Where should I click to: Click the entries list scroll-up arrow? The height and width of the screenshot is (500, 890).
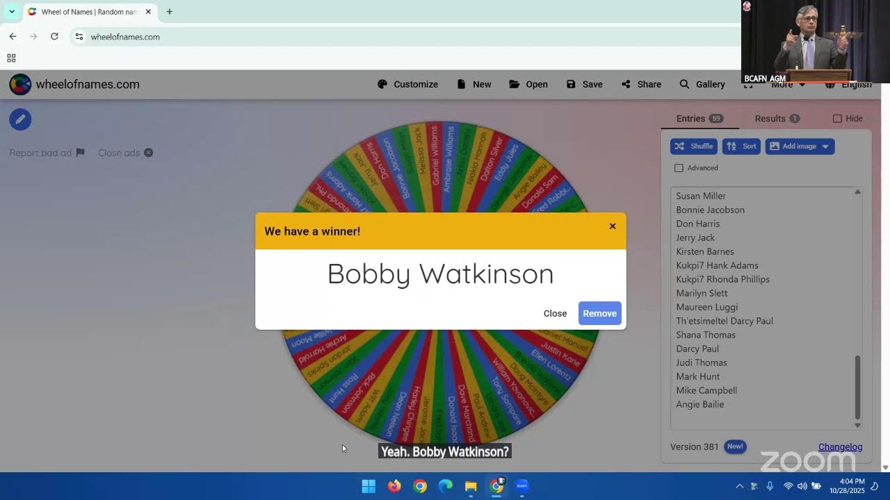(857, 192)
